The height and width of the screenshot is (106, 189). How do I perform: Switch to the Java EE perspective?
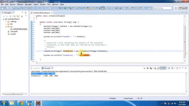pos(183,8)
